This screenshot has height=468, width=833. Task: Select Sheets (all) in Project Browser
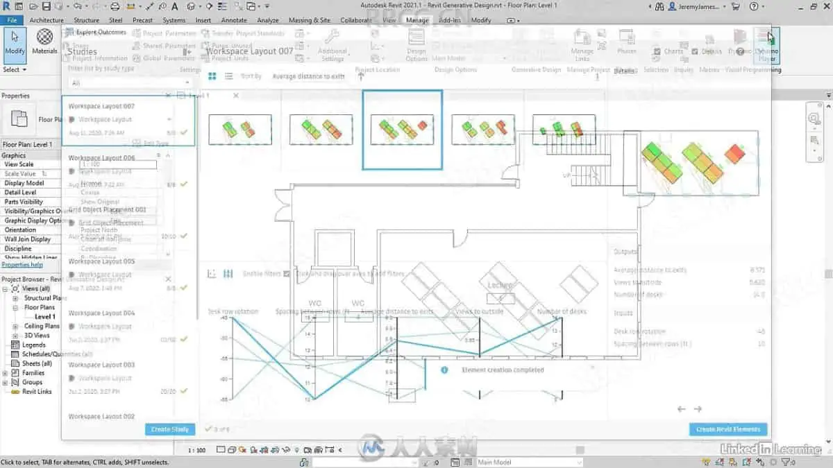tap(37, 363)
